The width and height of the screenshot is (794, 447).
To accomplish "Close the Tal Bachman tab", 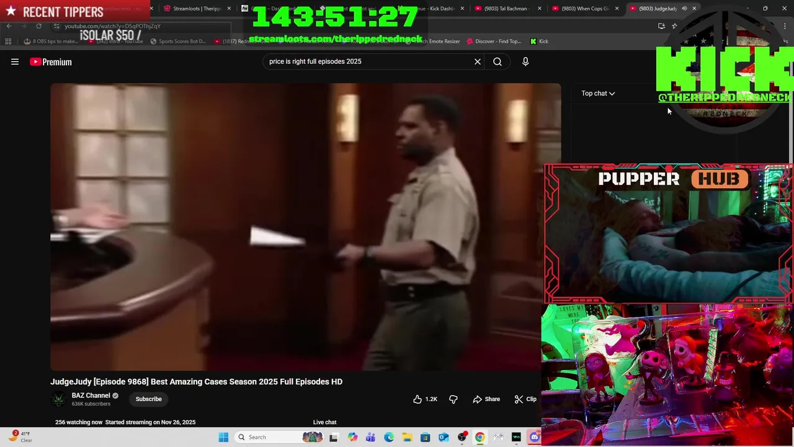I will pyautogui.click(x=539, y=9).
